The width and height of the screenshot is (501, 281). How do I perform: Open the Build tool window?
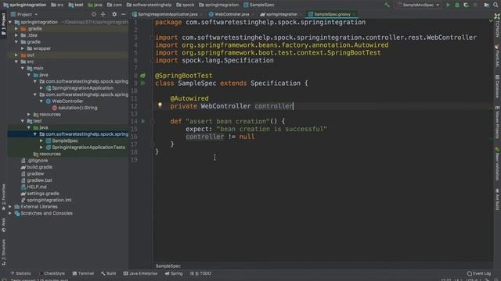coord(108,273)
